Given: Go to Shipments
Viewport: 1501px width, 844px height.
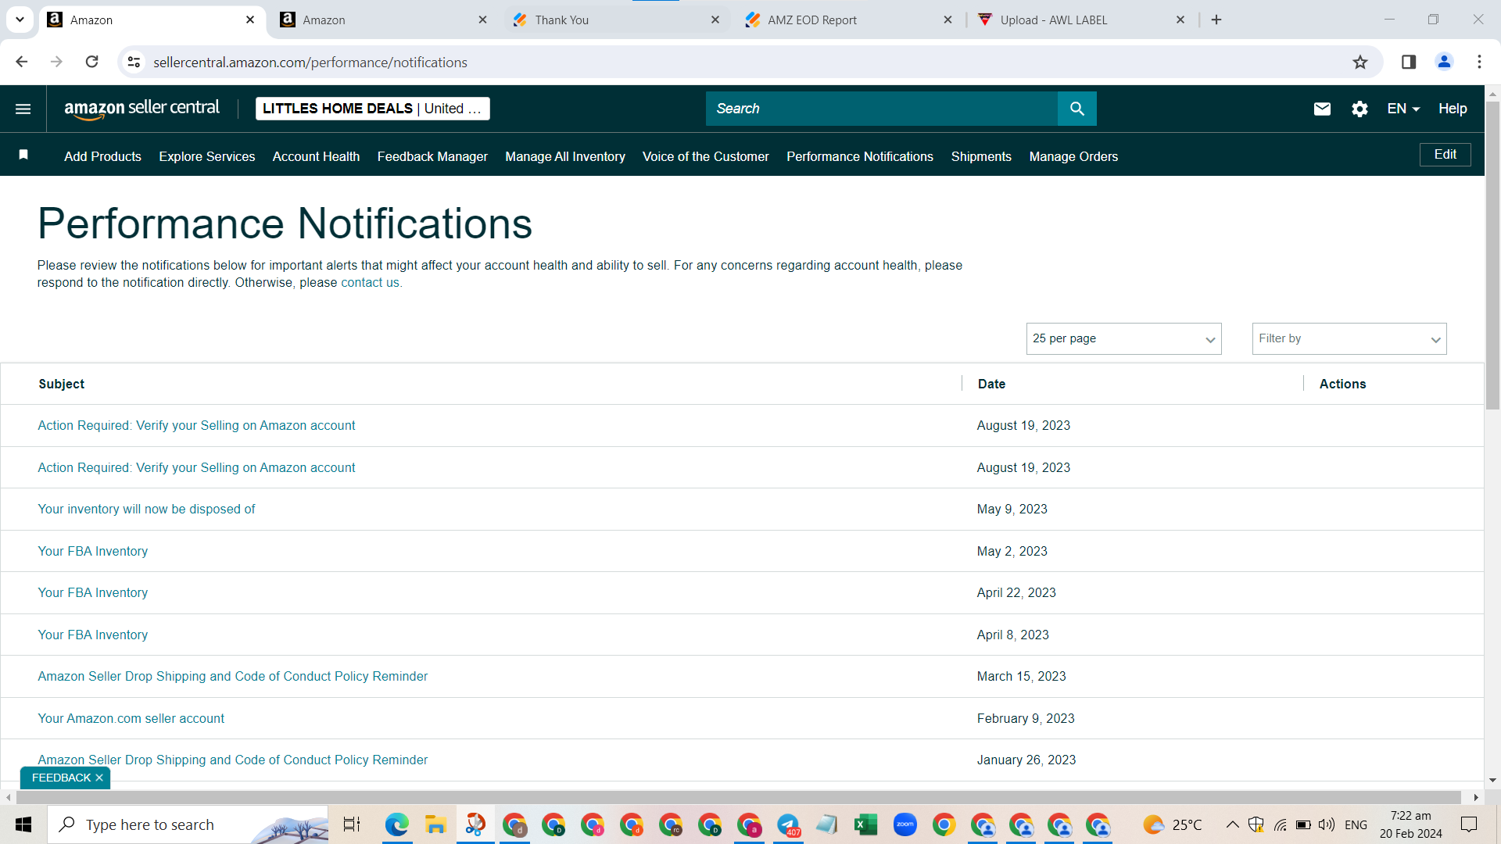Looking at the screenshot, I should tap(981, 156).
